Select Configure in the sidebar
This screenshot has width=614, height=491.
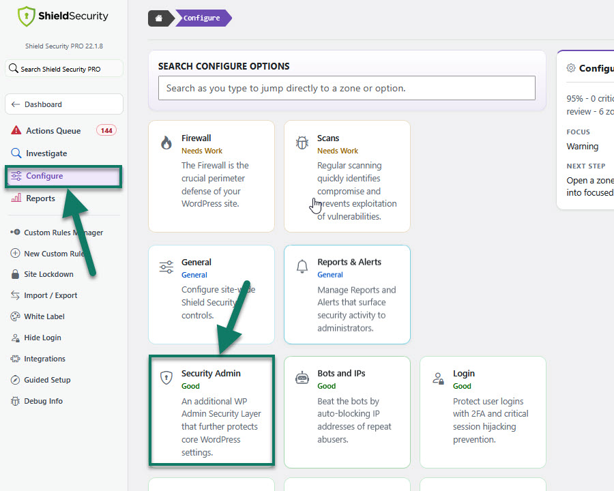63,176
